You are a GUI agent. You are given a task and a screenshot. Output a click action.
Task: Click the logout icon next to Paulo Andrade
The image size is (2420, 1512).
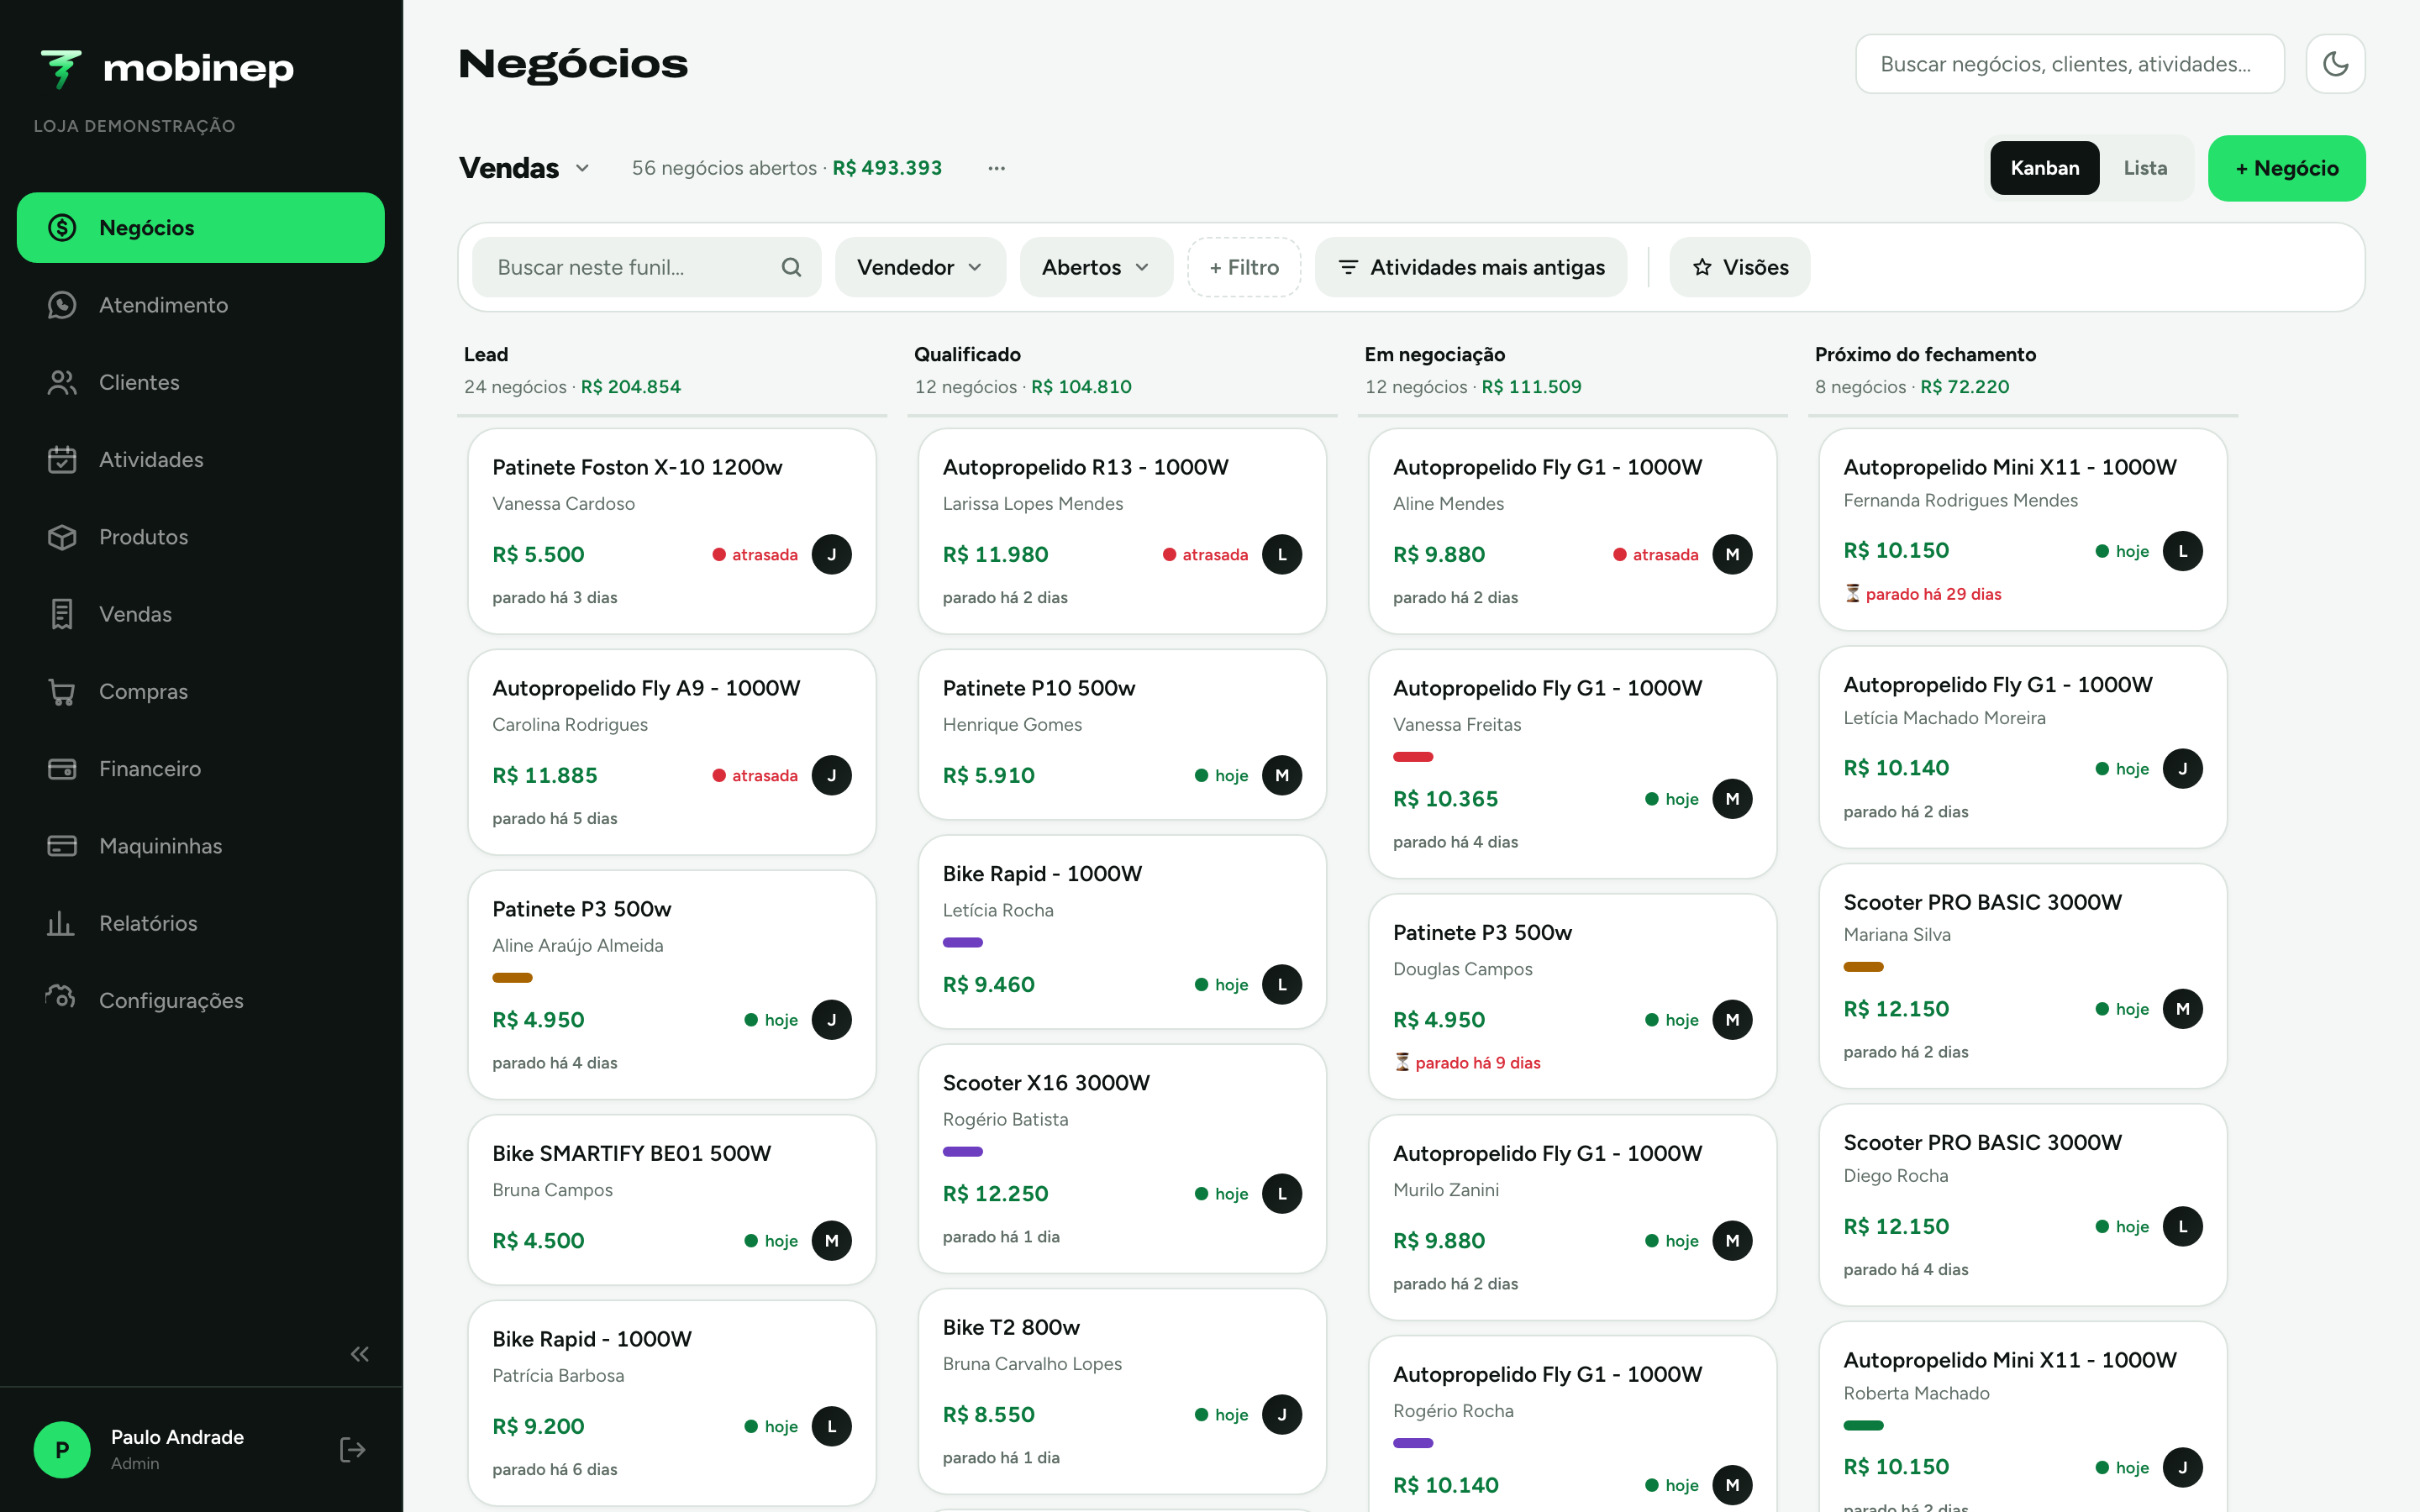(353, 1450)
